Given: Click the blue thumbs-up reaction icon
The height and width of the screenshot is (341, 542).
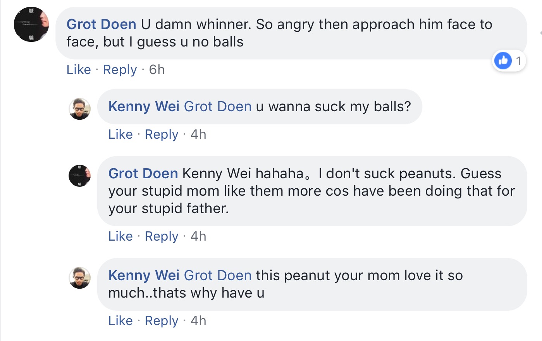Looking at the screenshot, I should [503, 61].
